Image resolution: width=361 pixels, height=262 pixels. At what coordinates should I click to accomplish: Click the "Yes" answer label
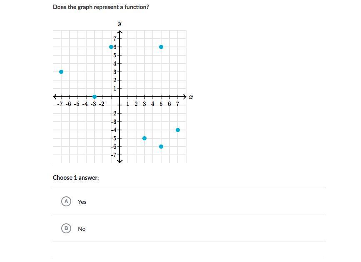point(82,202)
